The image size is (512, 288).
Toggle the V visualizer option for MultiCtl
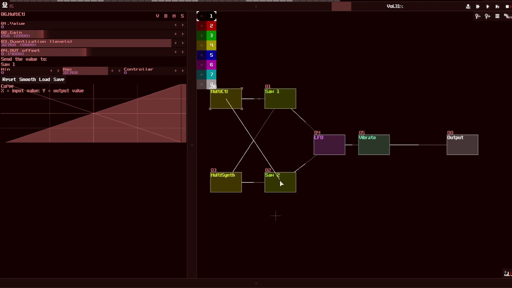pos(158,16)
